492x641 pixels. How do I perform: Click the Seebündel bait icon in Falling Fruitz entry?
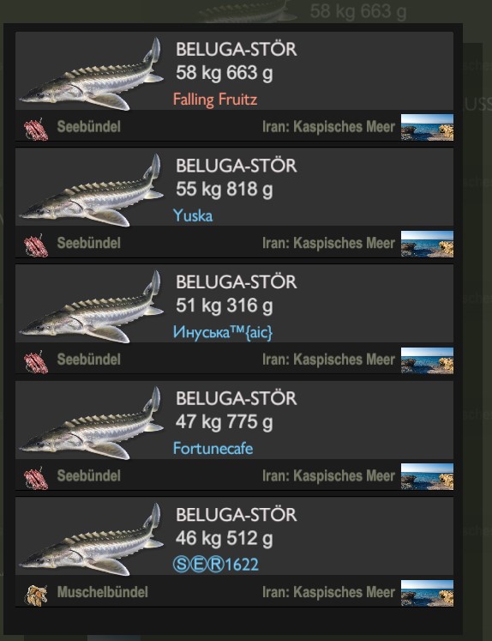36,129
